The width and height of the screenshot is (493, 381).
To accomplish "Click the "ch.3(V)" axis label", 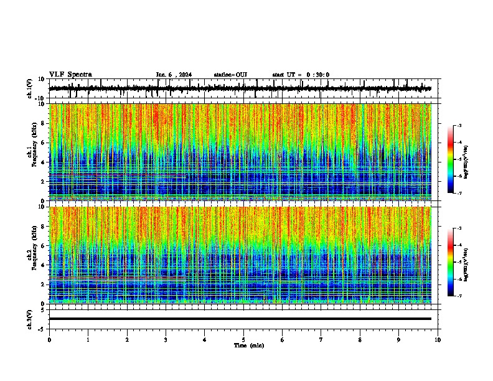I will (x=30, y=319).
